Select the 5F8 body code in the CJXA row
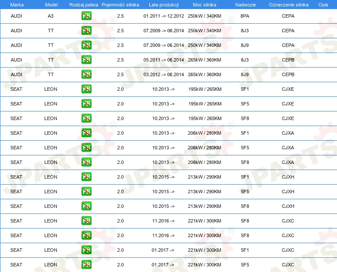Screen dimensions: 337x272 (x=245, y=162)
